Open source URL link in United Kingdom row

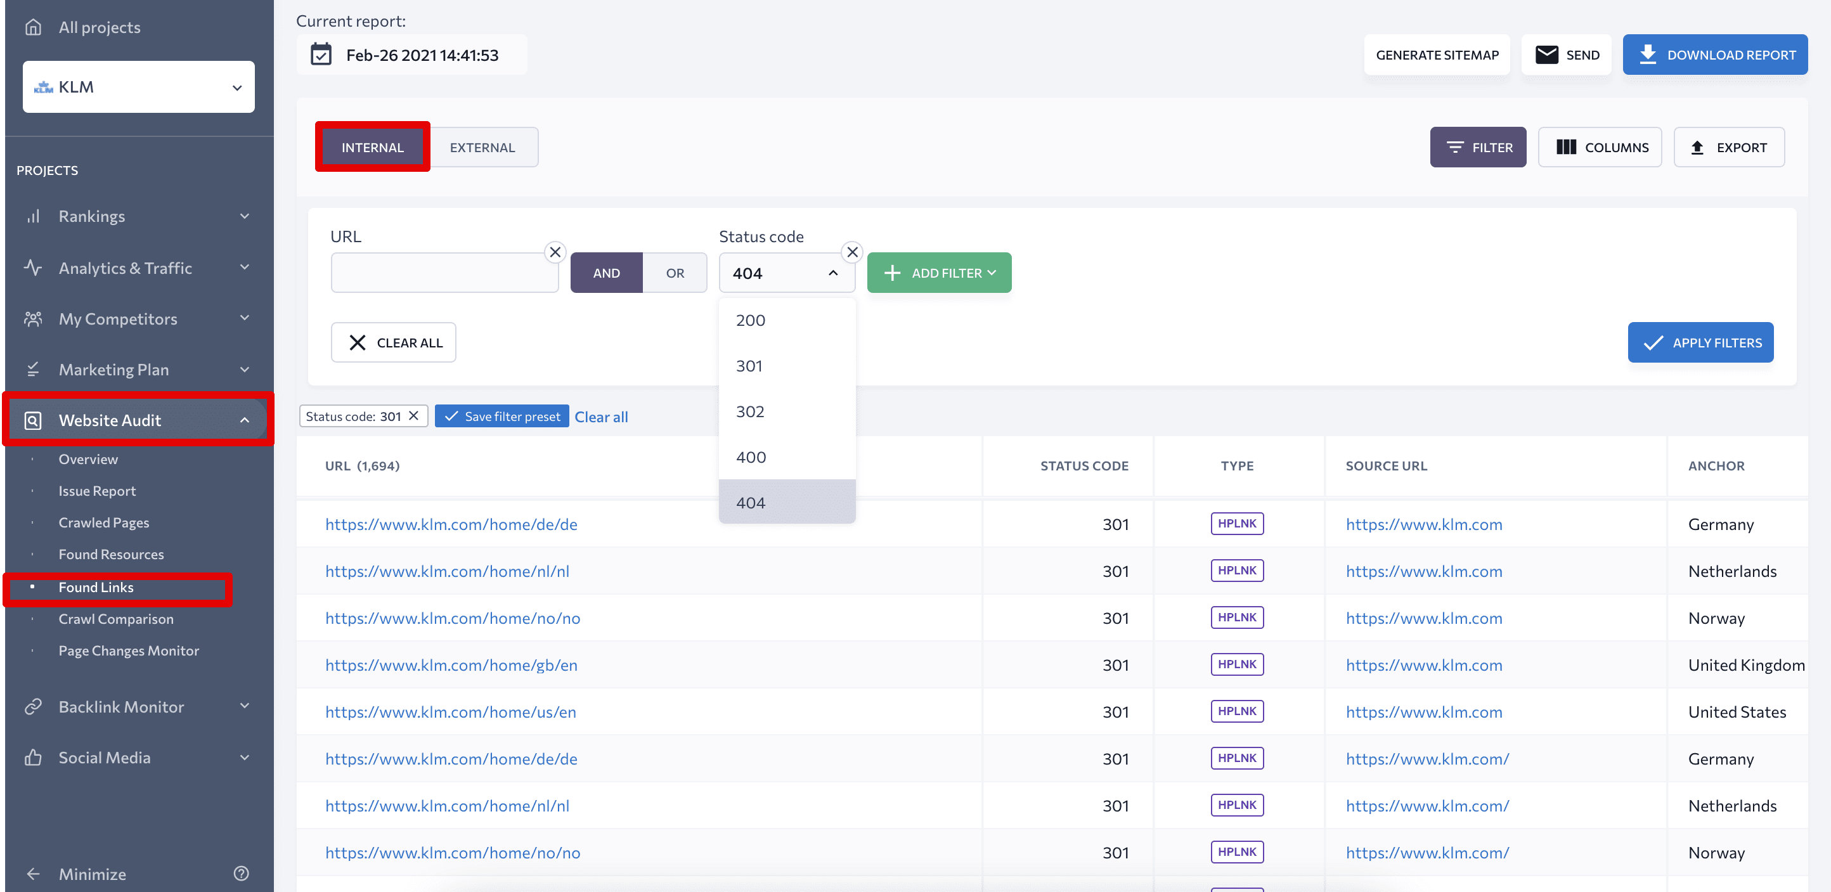coord(1424,664)
